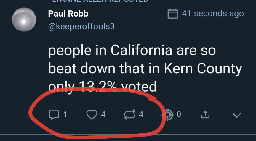Screen dimensions: 256x141
Task: Repost using the looping arrows icon
Action: (129, 114)
